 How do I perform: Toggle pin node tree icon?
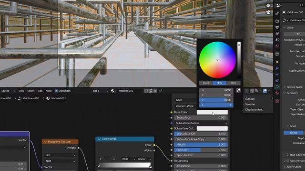click(161, 91)
